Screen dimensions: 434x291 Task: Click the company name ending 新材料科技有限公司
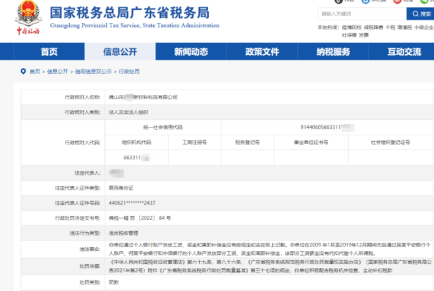click(x=143, y=97)
